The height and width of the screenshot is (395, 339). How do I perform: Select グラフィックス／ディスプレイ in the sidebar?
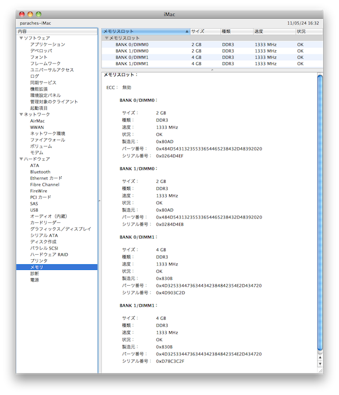[x=60, y=229]
